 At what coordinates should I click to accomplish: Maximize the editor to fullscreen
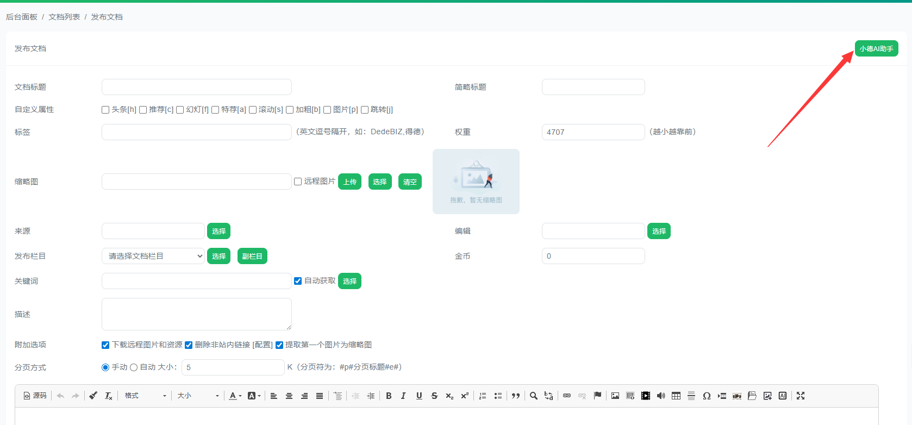tap(801, 396)
